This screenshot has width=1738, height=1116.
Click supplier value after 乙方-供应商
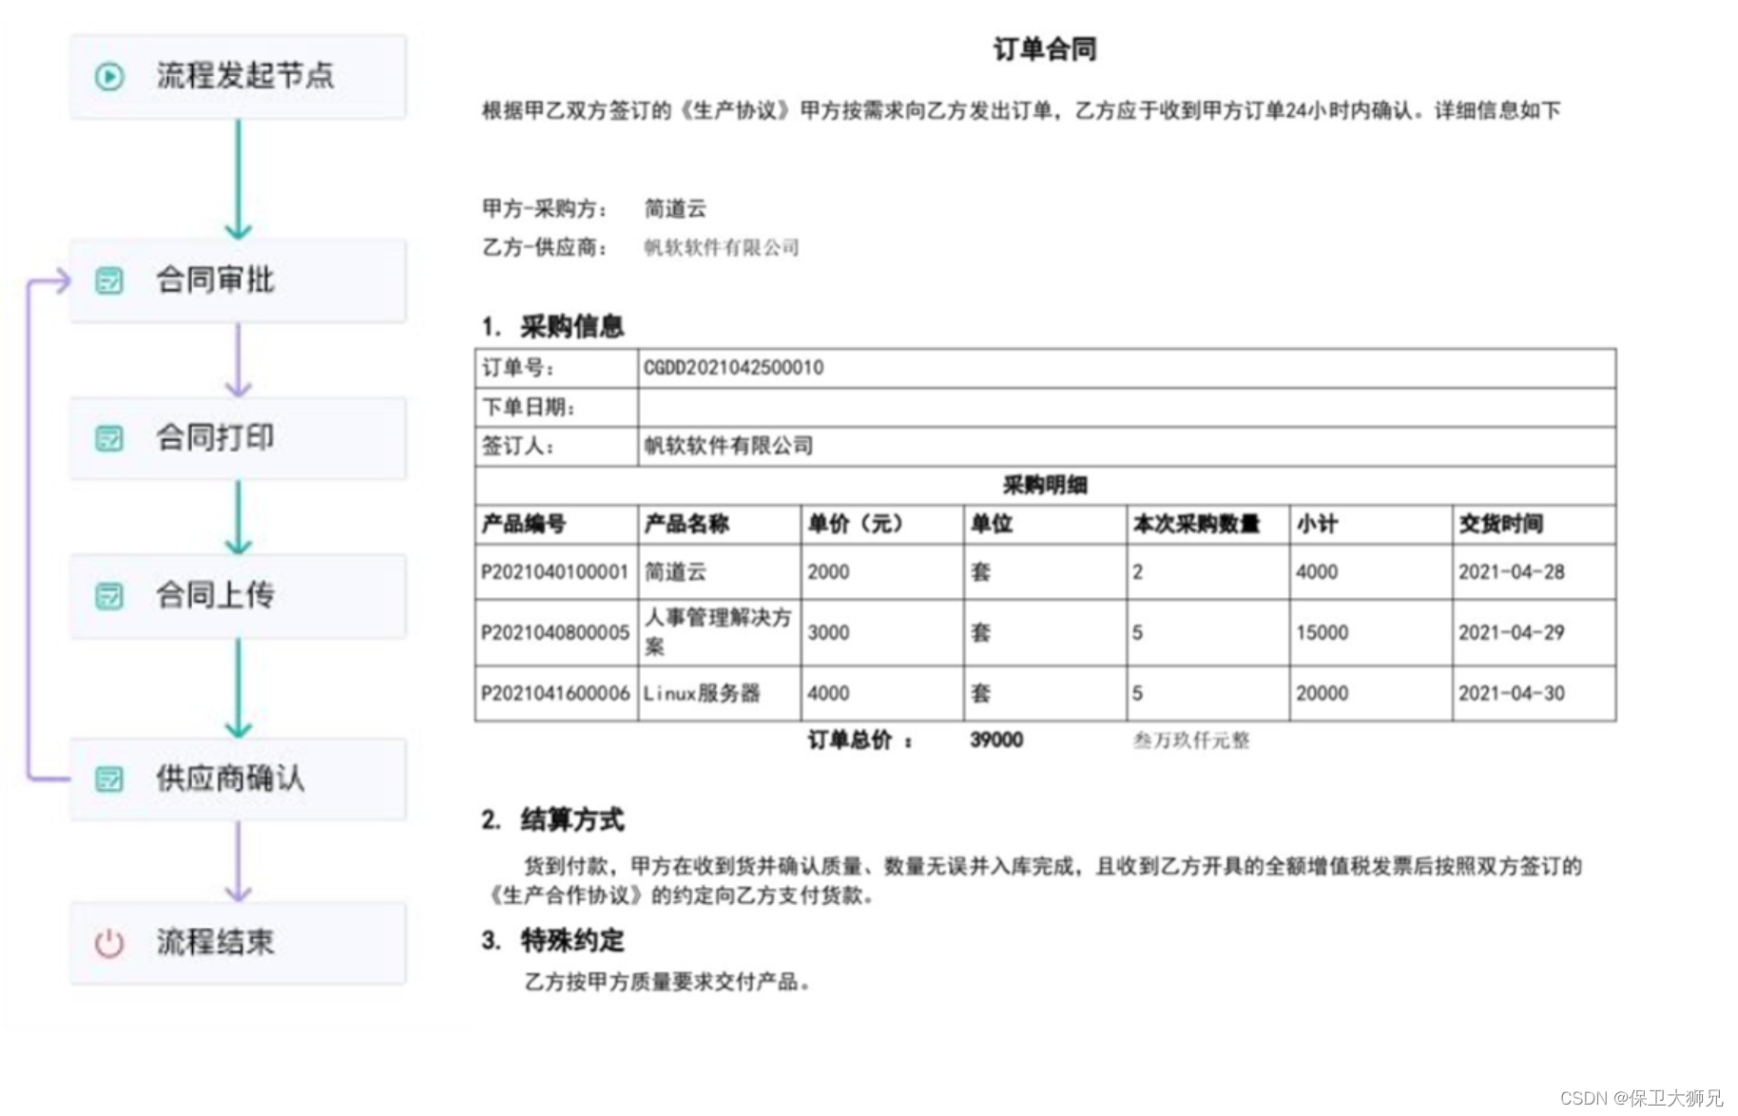pos(722,248)
